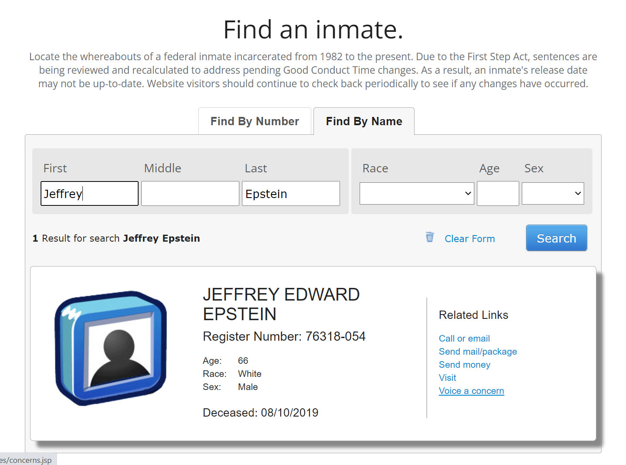This screenshot has height=465, width=626.
Task: Open the Call or email link
Action: [464, 338]
